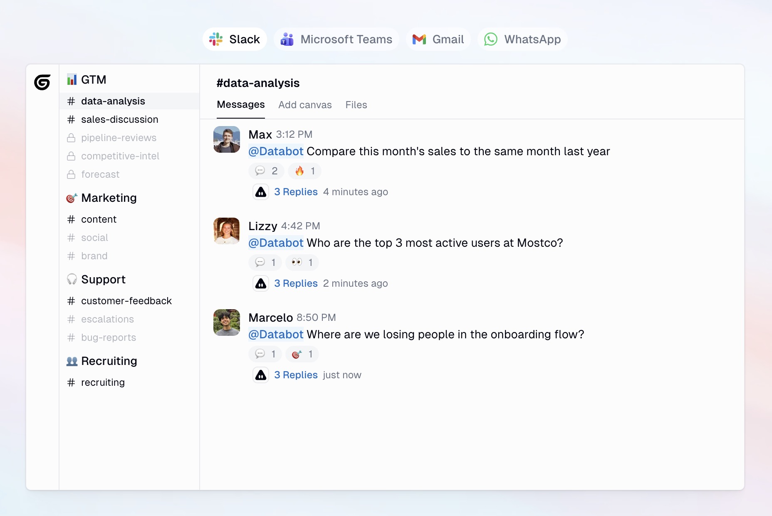
Task: Click Databot avatar under Marcelo's message
Action: (261, 375)
